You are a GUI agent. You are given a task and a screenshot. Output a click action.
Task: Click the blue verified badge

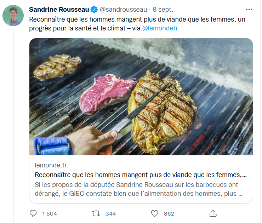(94, 10)
